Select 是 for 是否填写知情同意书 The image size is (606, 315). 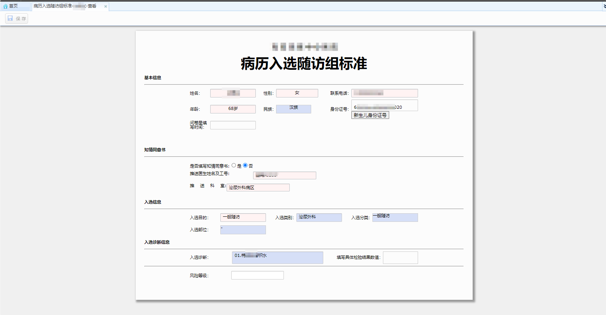click(234, 165)
